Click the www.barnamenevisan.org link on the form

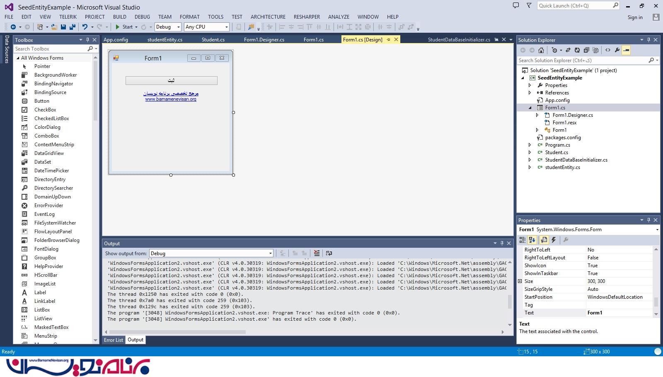click(x=171, y=99)
